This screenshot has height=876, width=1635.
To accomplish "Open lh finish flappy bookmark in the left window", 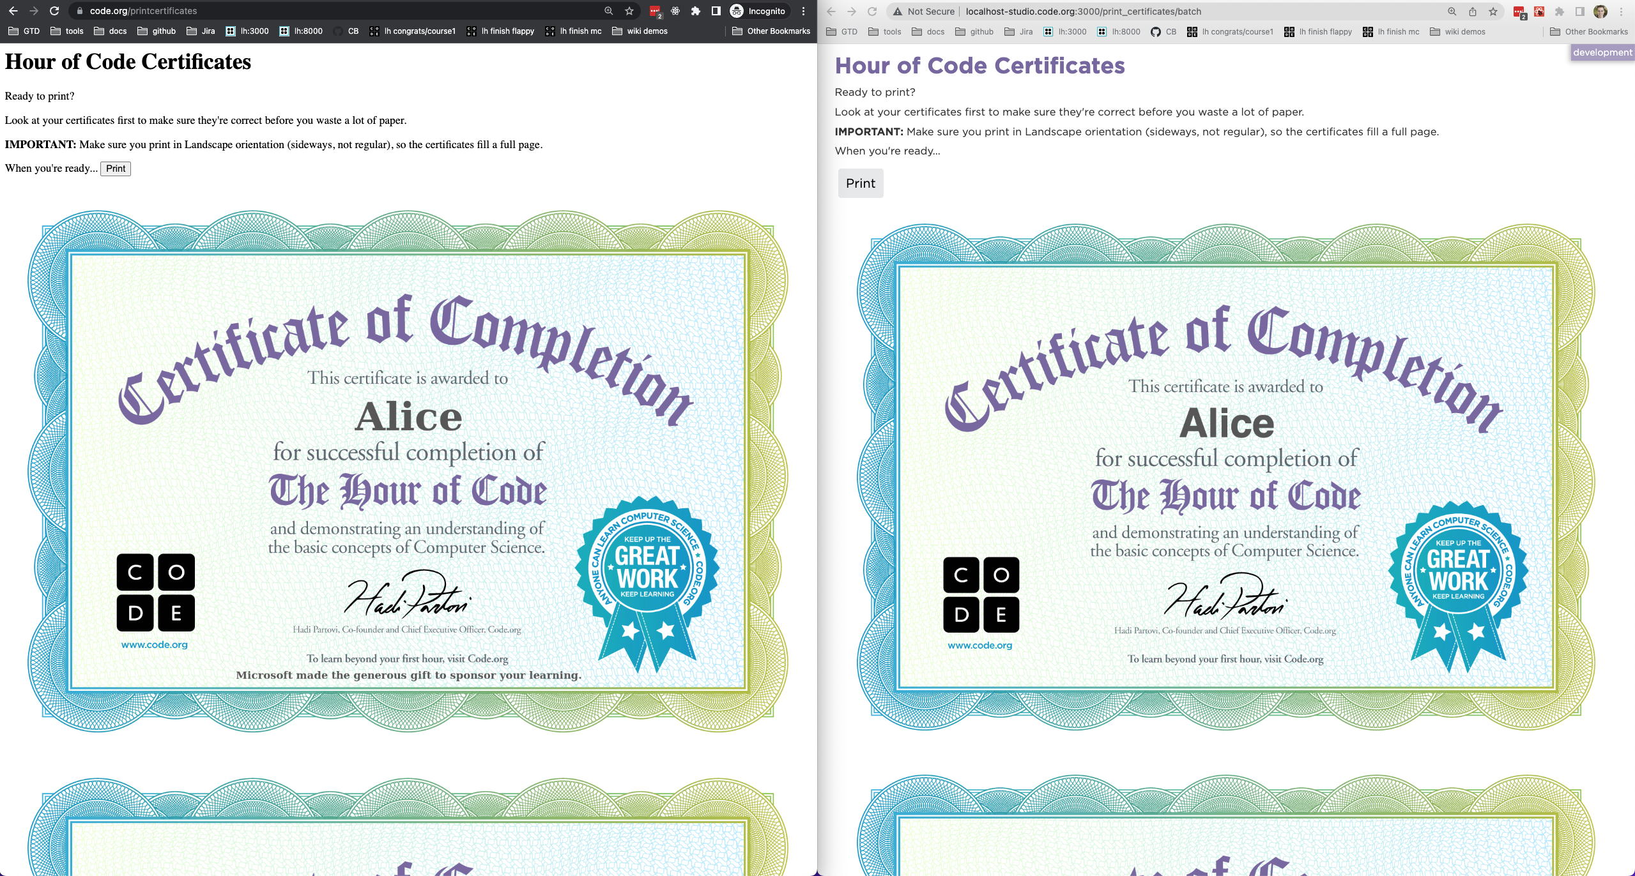I will [x=501, y=31].
